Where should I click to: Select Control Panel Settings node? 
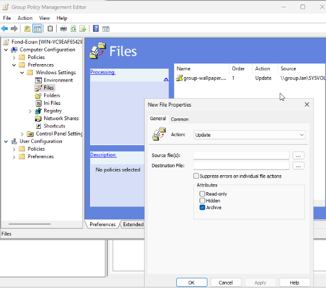click(59, 133)
